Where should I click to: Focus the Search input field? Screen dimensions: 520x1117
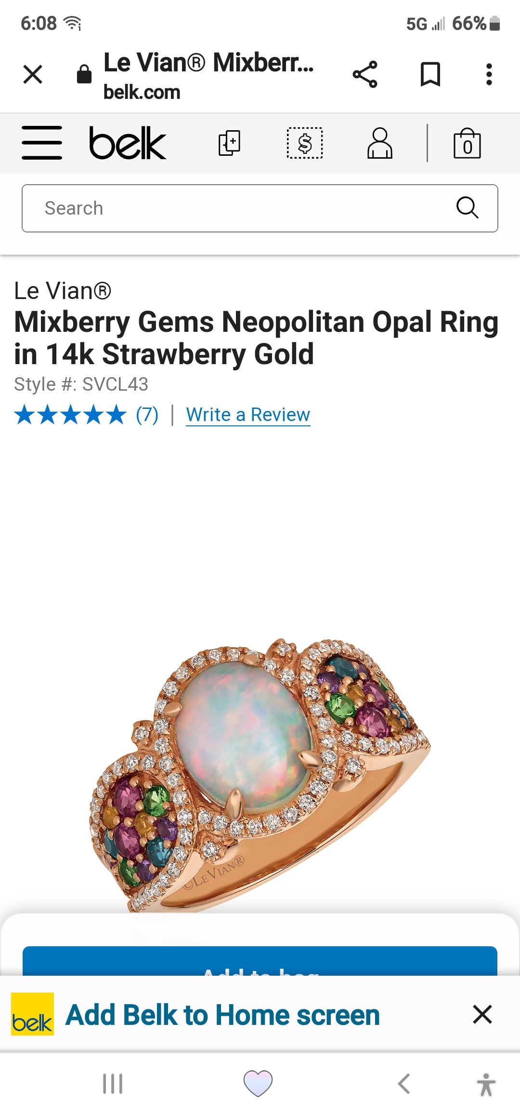coord(260,208)
